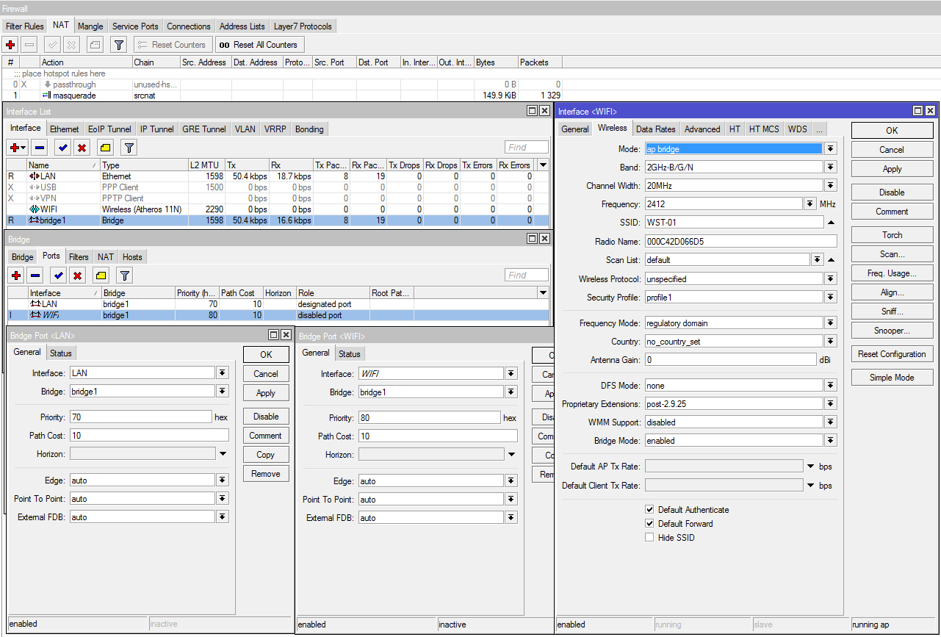Toggle Default Forward checkbox
Screen dimensions: 941x637
(649, 524)
